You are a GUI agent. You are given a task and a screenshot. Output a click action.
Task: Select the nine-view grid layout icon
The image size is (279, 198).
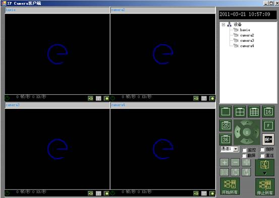click(x=254, y=112)
